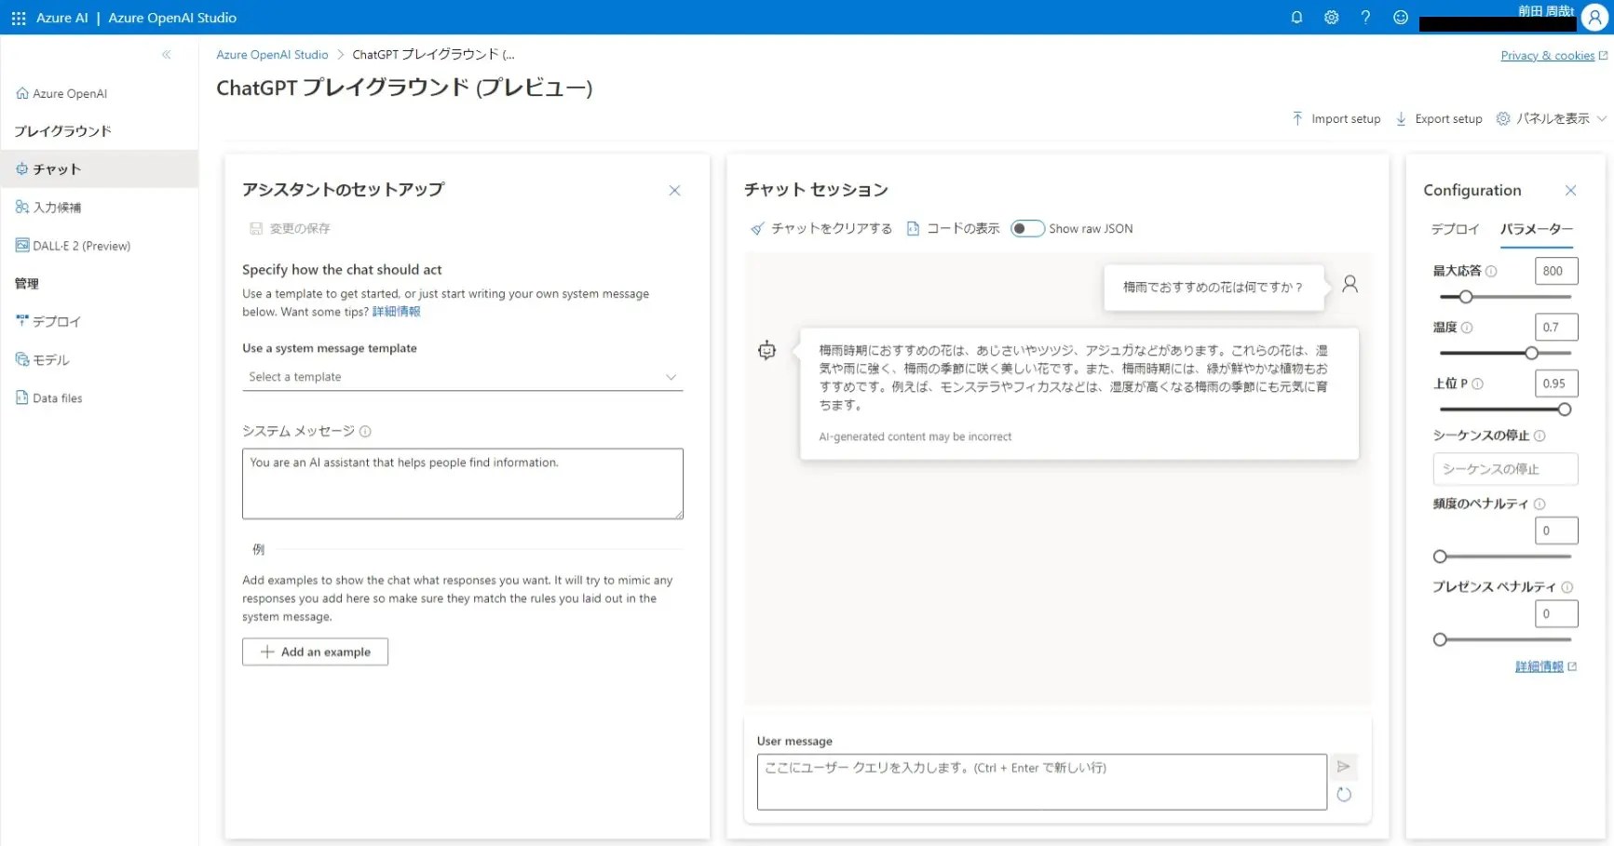Clear the chat with チャットをクリアする
1614x846 pixels.
(x=830, y=228)
